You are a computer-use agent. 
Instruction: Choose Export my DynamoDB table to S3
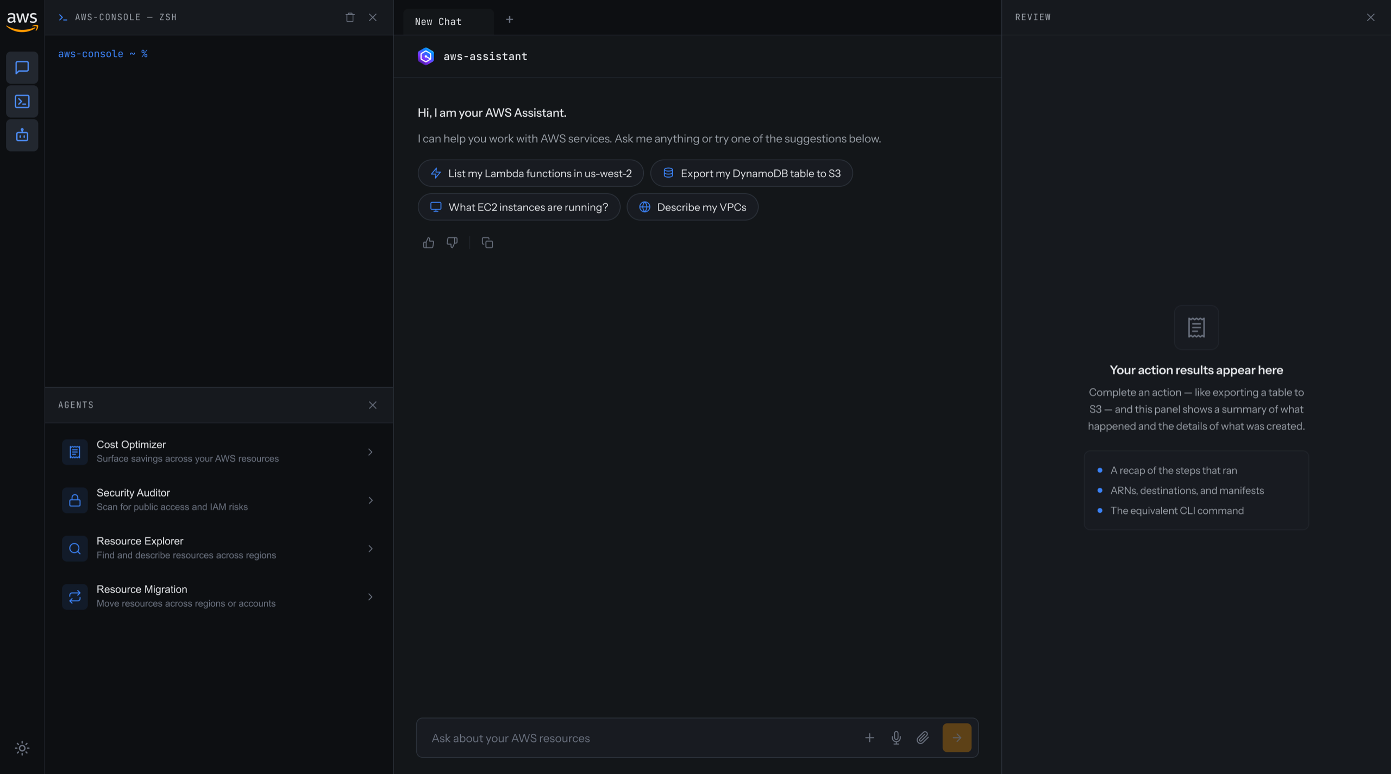pyautogui.click(x=751, y=173)
